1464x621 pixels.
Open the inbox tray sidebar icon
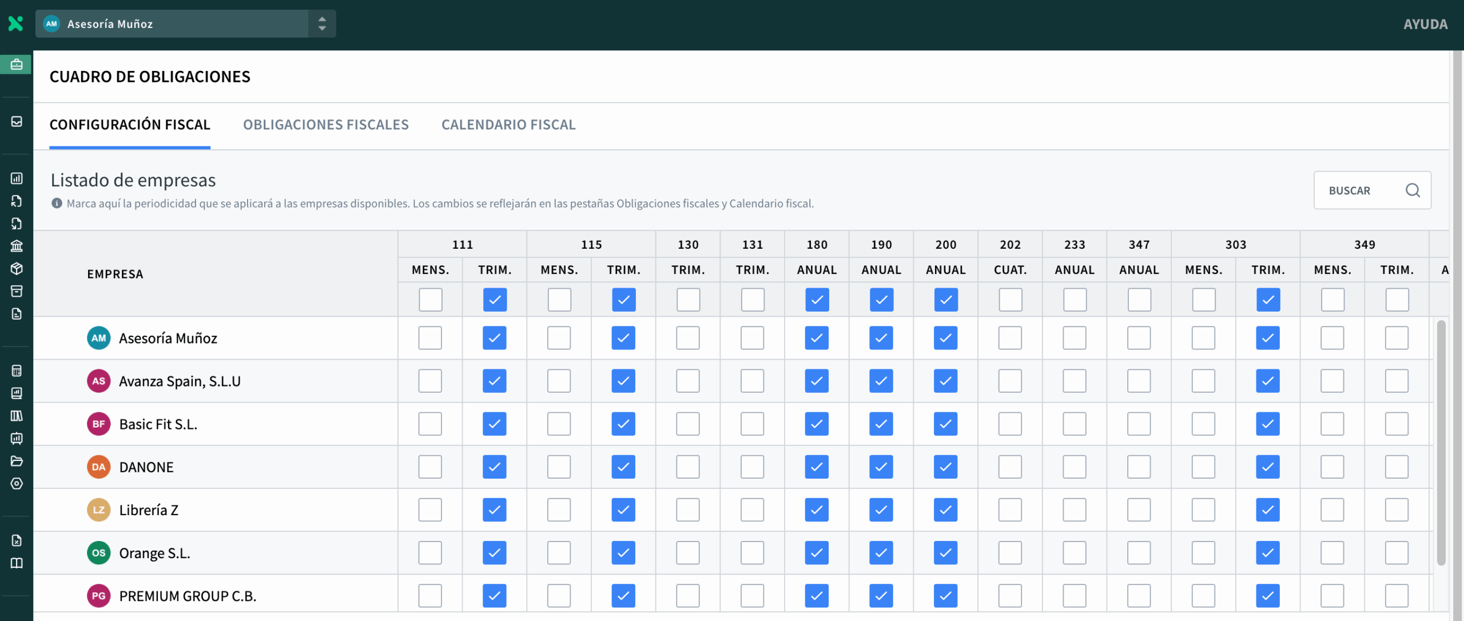16,121
